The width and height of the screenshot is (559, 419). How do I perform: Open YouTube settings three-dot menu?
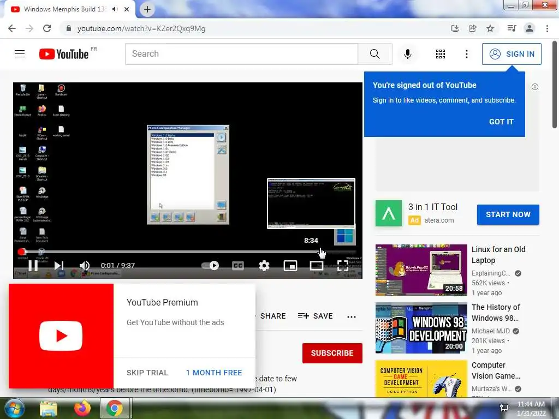click(x=466, y=54)
